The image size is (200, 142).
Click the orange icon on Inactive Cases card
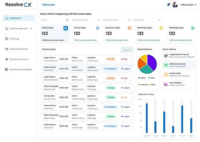click(x=129, y=28)
